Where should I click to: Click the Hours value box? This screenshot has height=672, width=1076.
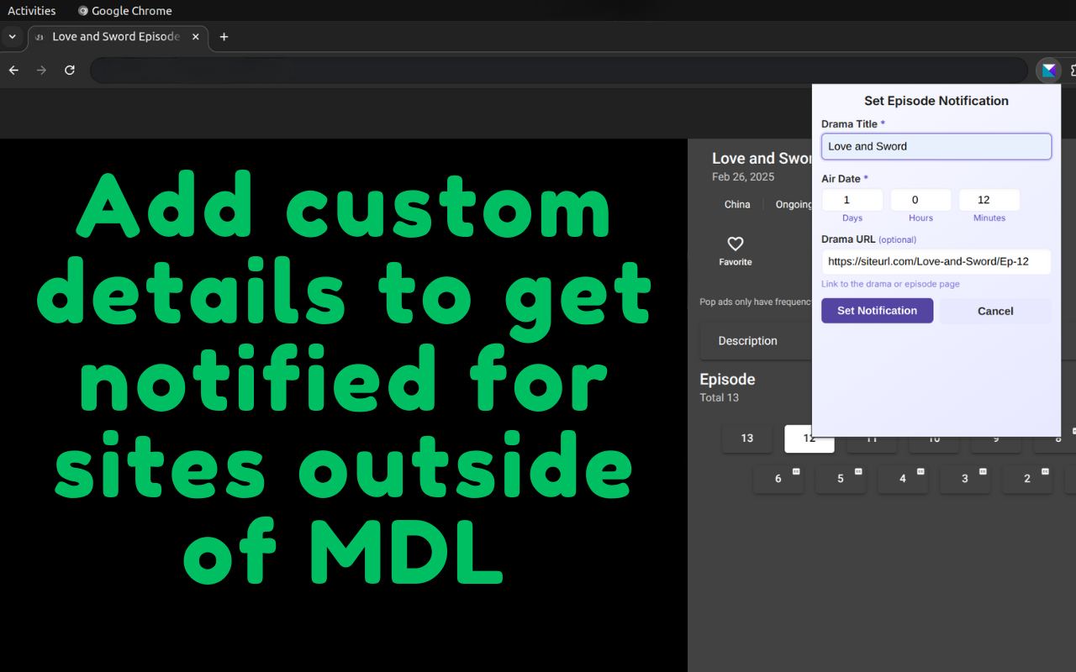[x=920, y=200]
